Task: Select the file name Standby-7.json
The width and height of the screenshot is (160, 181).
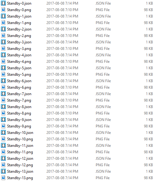Action: 19,94
